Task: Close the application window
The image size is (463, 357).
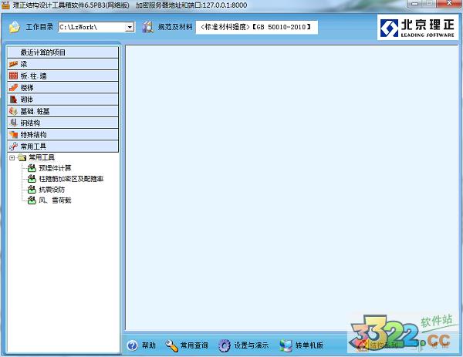Action: [449, 4]
